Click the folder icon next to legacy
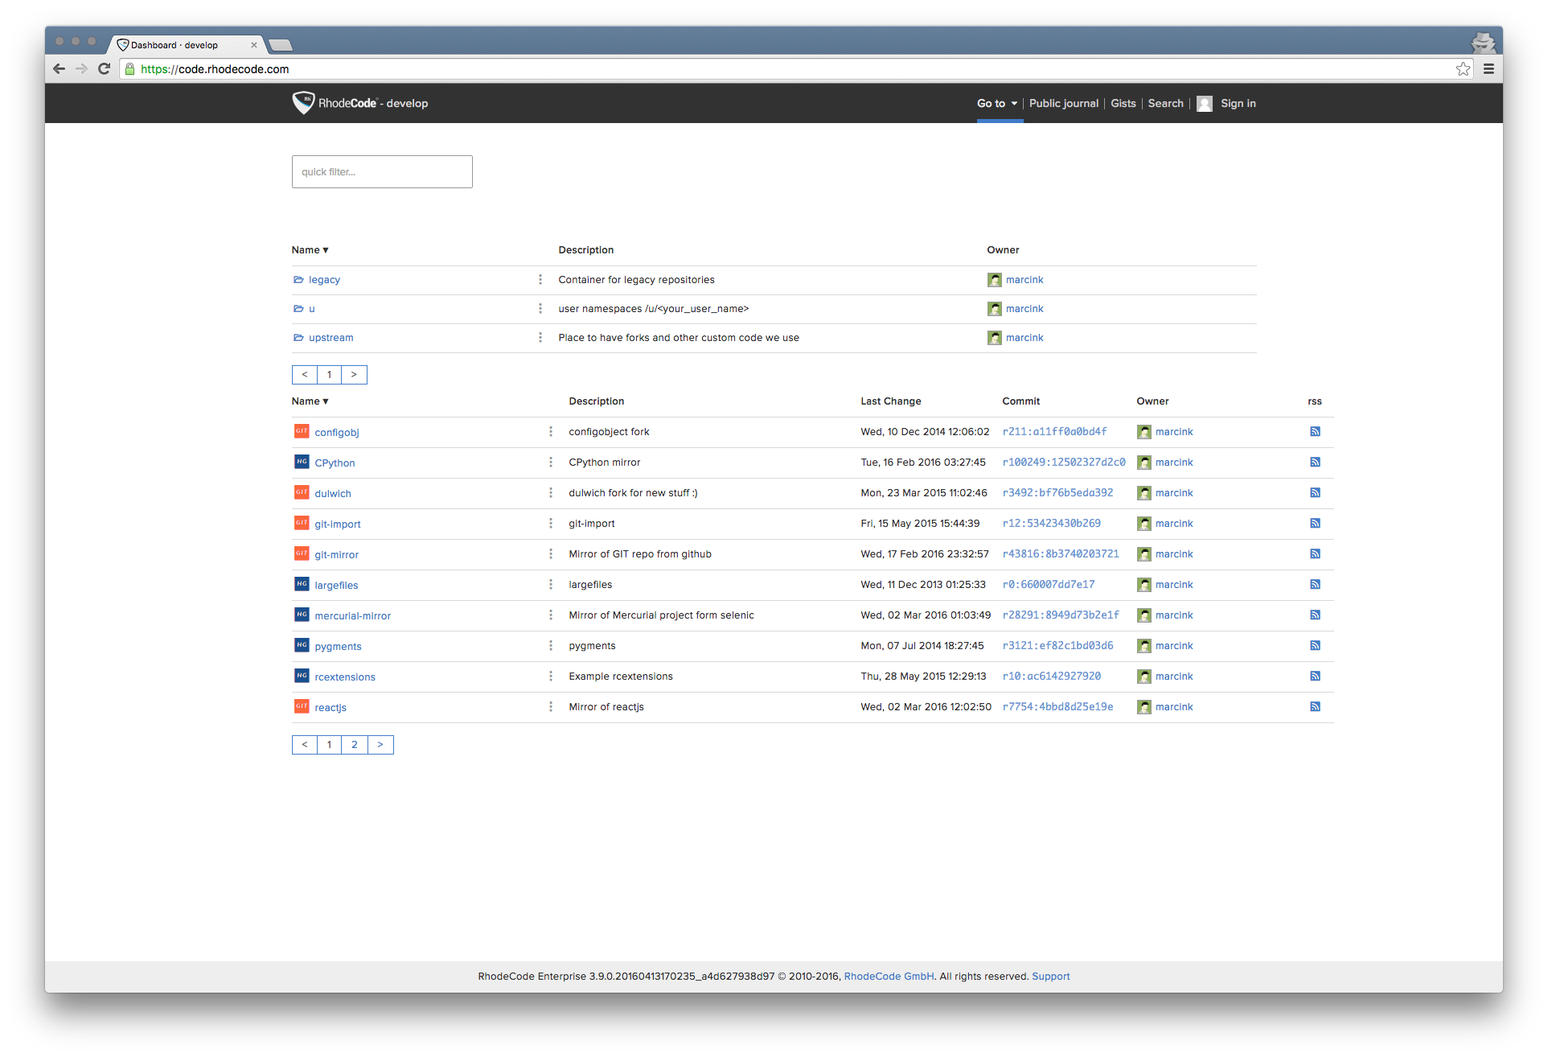 tap(298, 279)
